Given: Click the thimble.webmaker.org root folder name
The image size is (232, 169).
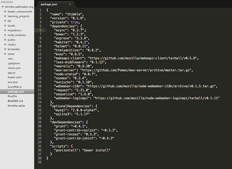Looking at the screenshot, I should (x=19, y=7).
